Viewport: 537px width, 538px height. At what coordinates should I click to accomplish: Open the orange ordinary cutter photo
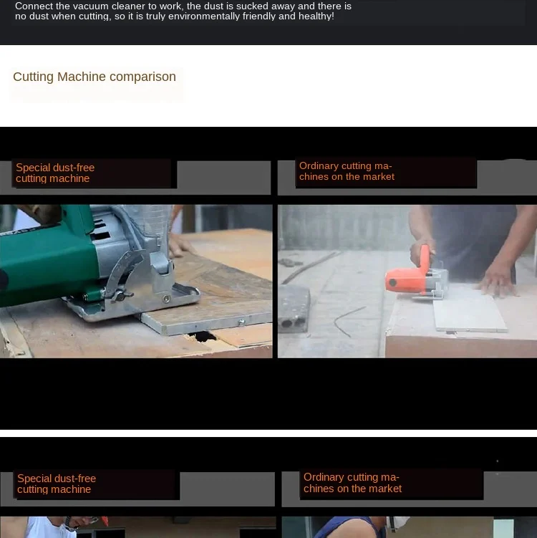click(407, 282)
